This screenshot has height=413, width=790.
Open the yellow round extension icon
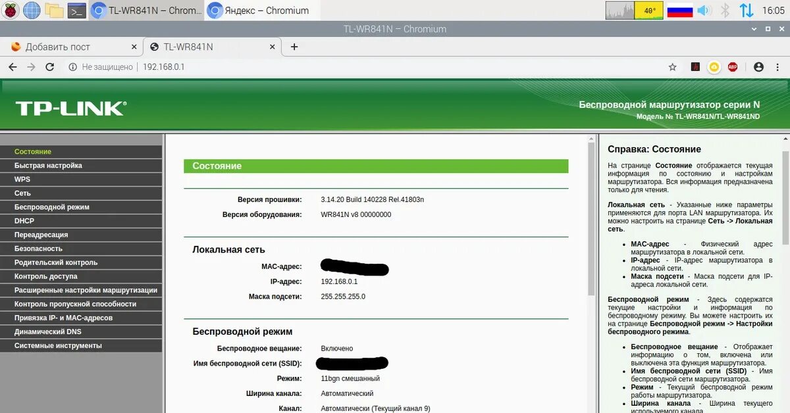714,67
